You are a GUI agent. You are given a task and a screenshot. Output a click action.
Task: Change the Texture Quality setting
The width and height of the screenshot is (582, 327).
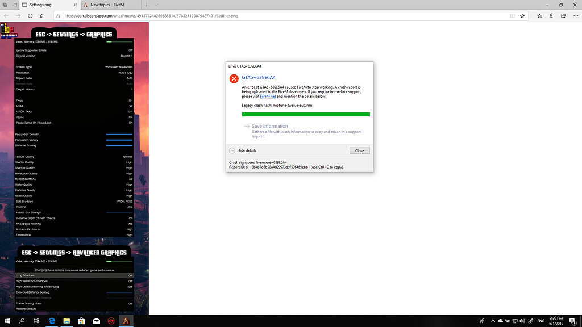74,157
